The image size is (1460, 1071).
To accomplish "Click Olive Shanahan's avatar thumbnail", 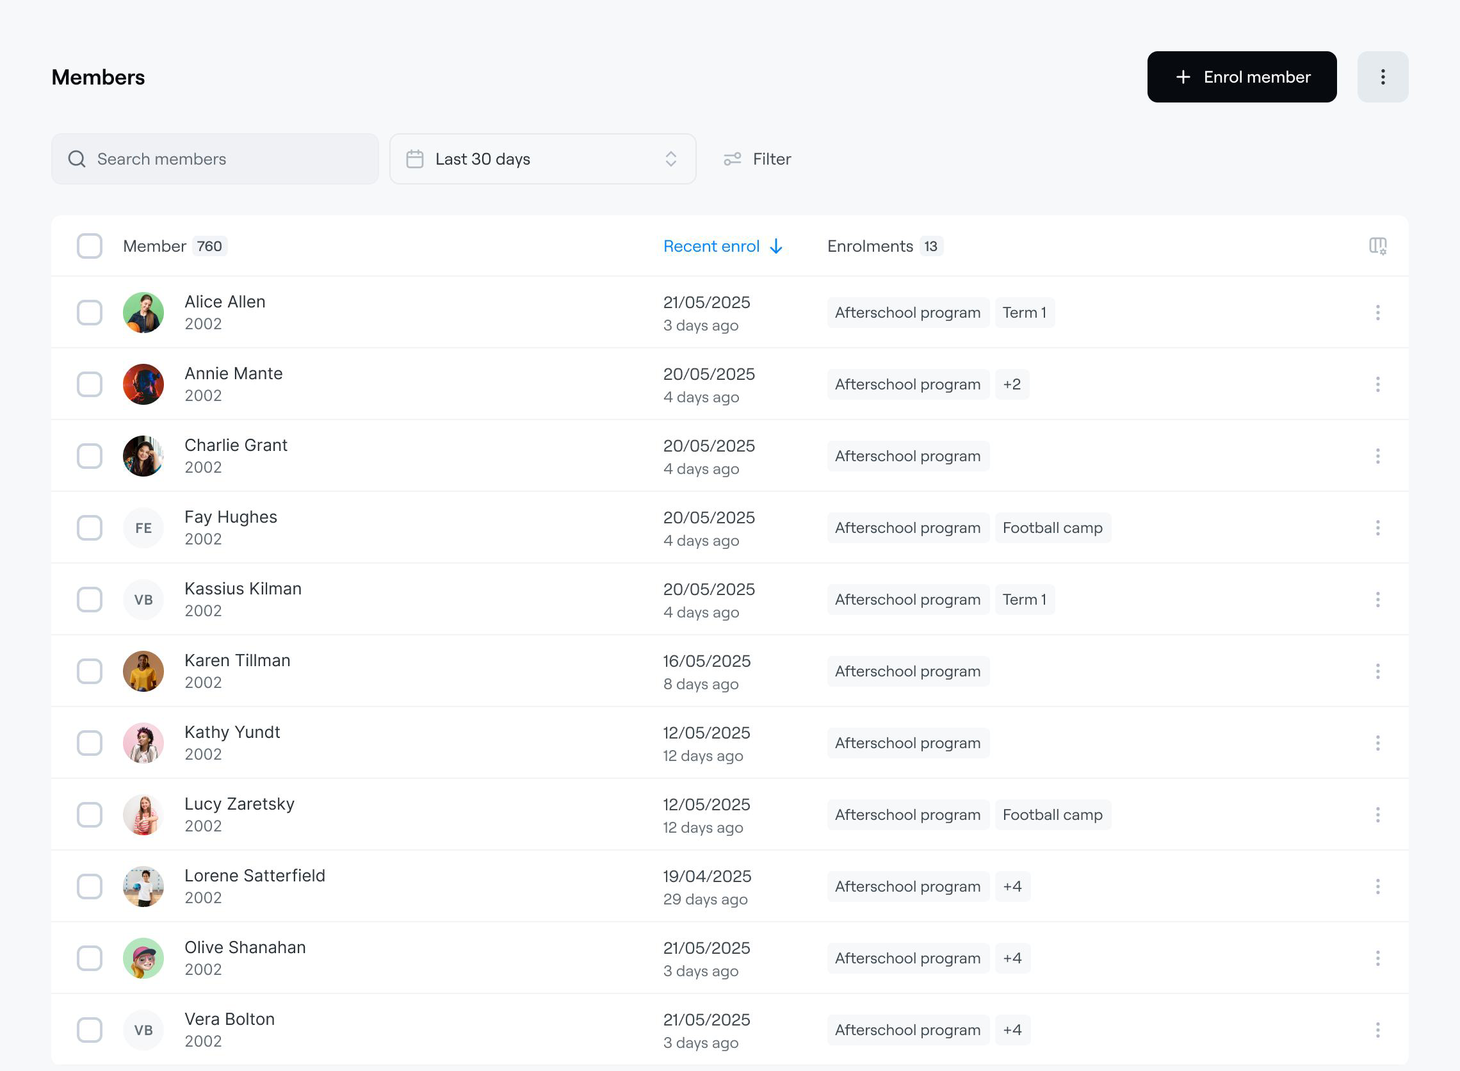I will (x=143, y=958).
